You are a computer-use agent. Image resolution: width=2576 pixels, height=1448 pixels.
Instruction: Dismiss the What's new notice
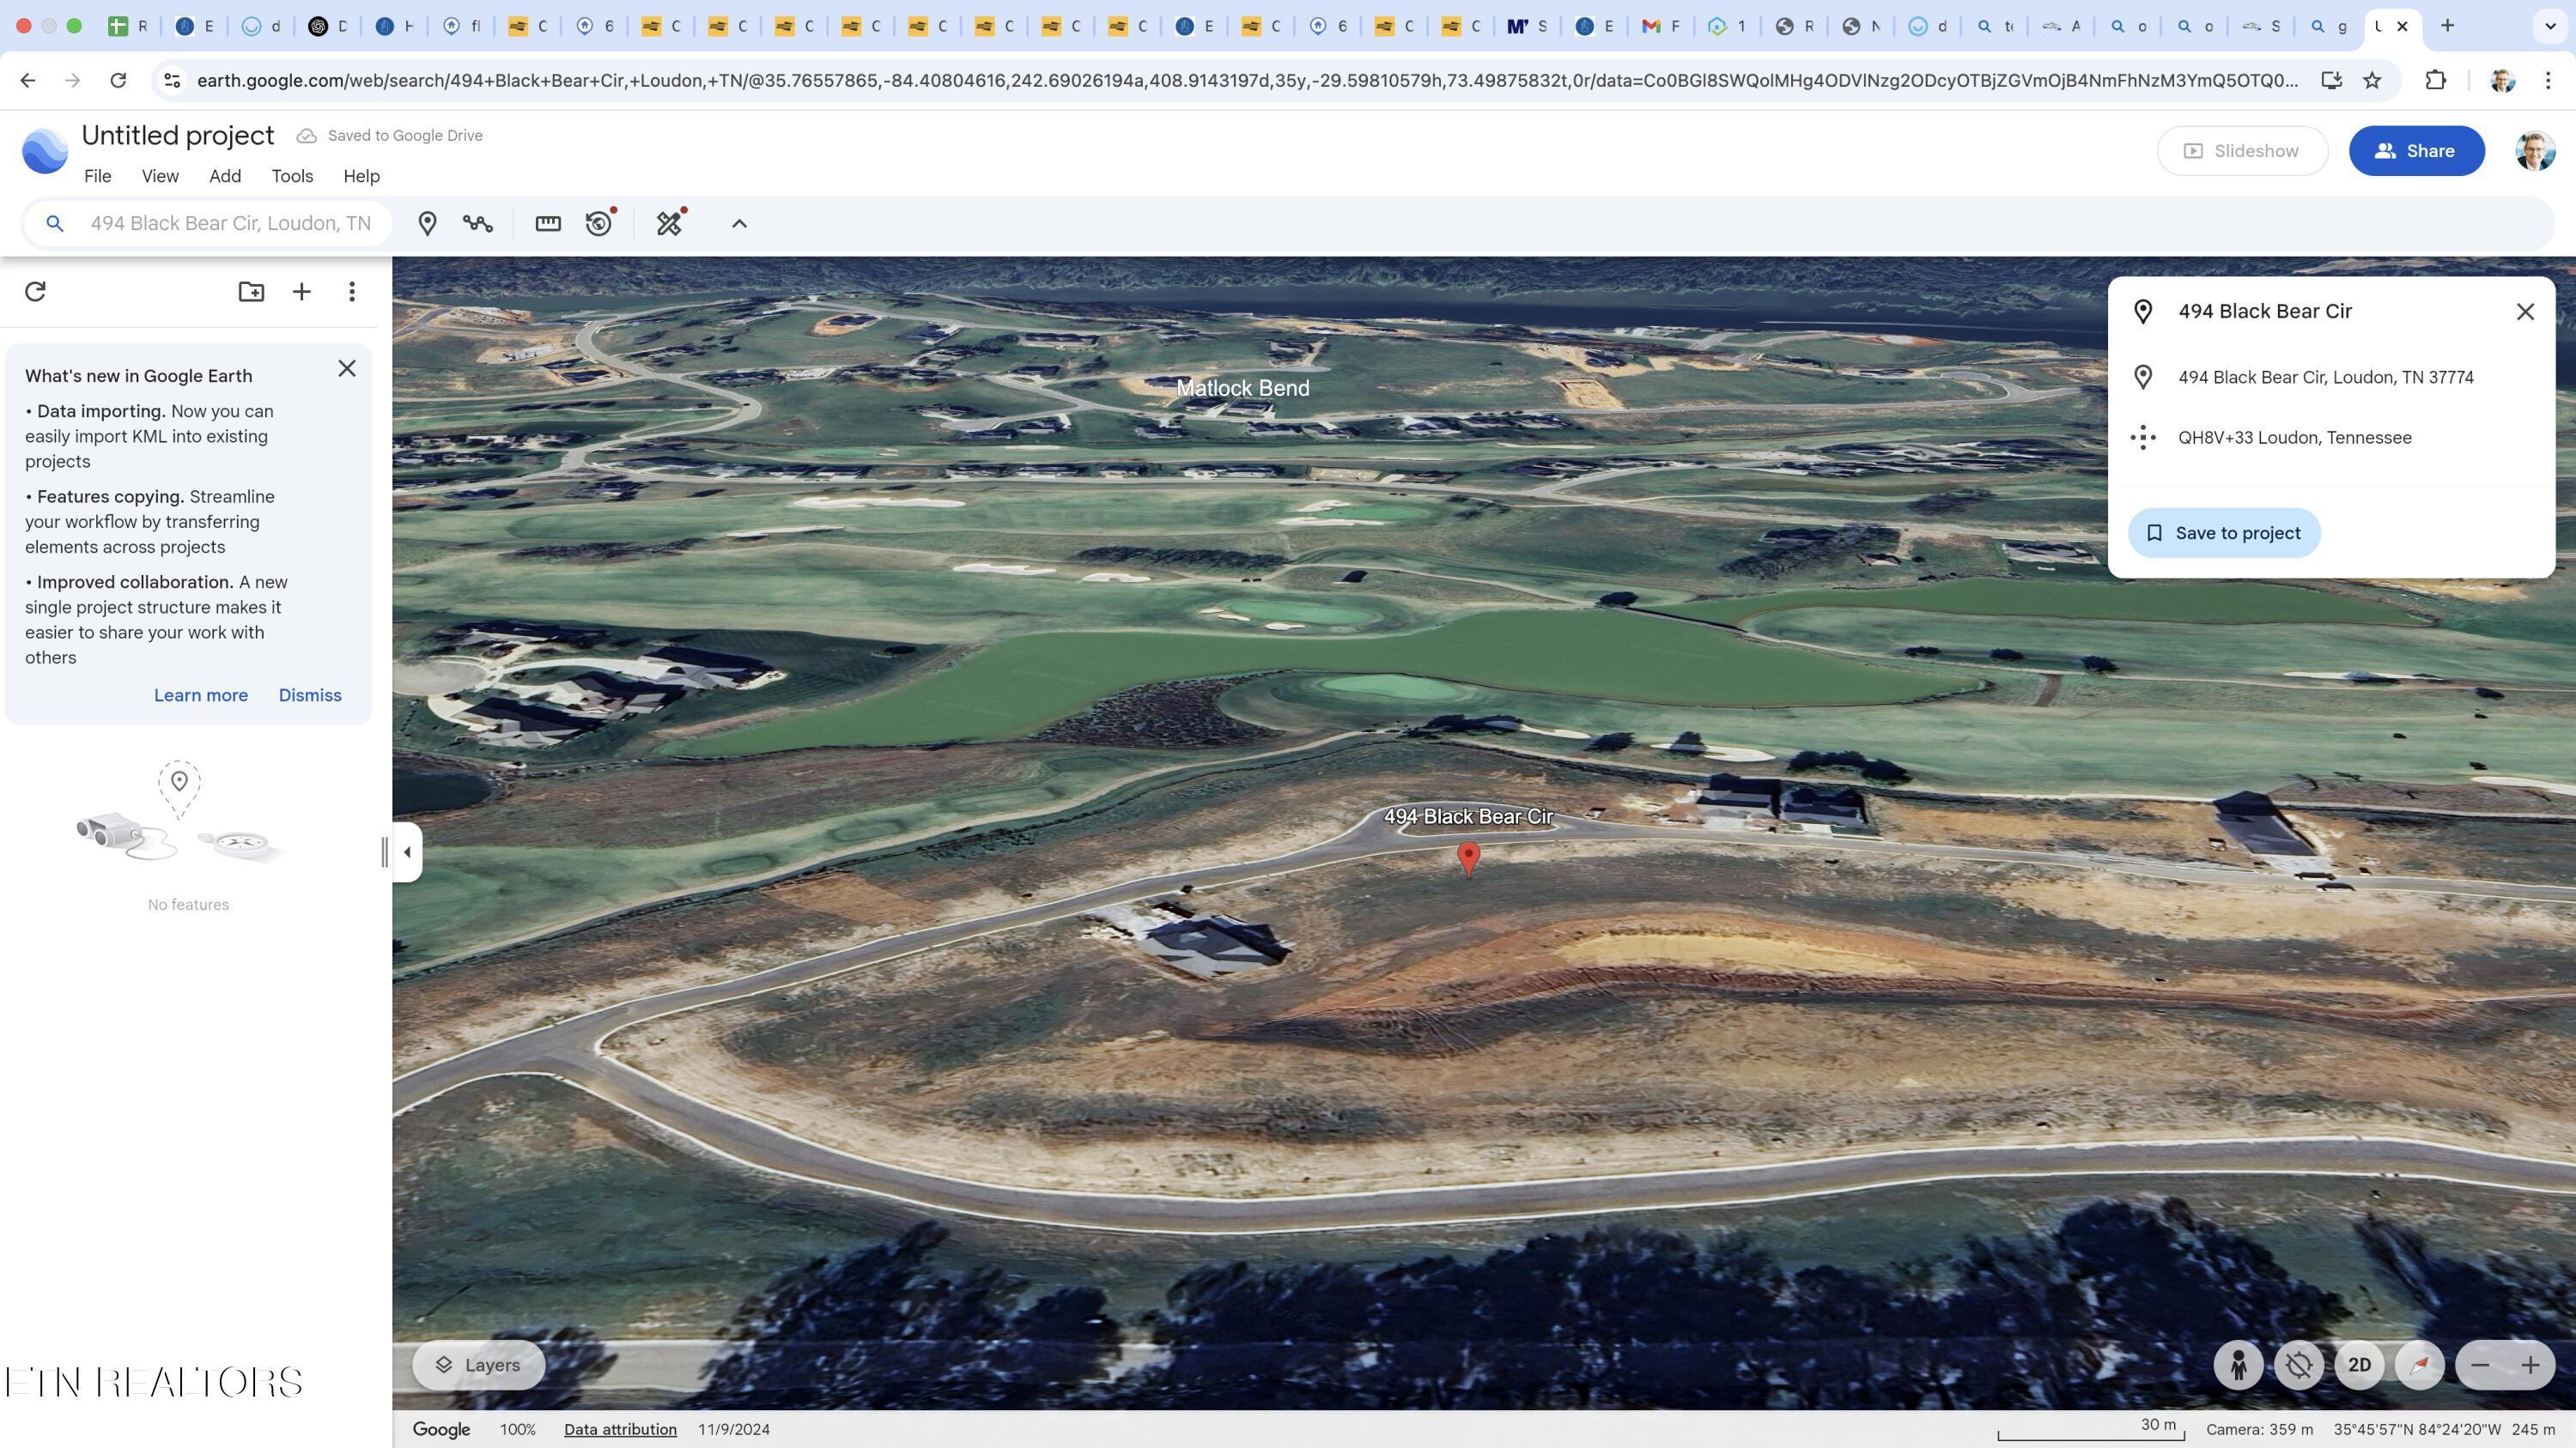coord(310,695)
